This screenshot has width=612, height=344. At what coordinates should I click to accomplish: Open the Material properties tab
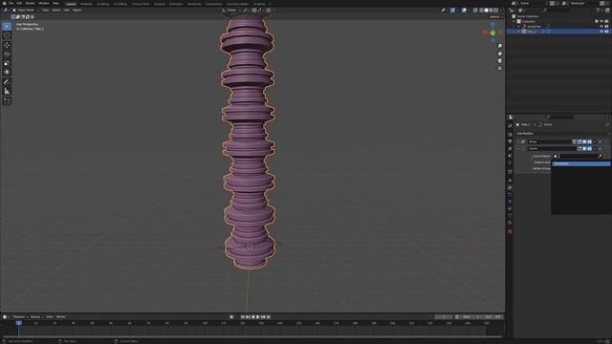click(510, 223)
